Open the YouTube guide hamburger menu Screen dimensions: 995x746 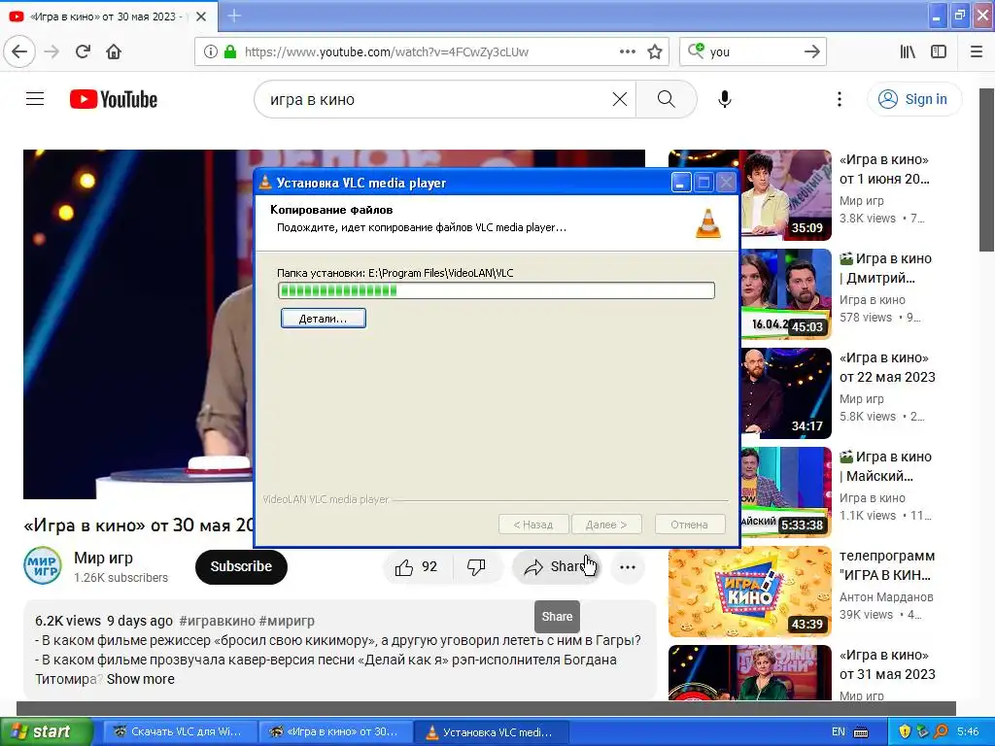click(35, 99)
